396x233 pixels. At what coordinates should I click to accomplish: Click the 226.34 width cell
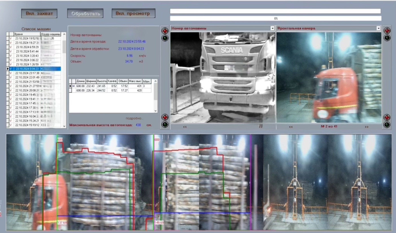[x=91, y=90]
